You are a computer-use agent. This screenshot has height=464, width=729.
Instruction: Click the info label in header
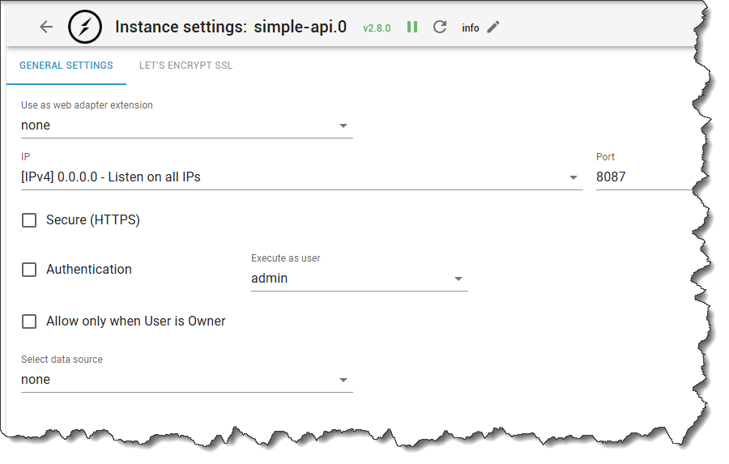click(x=471, y=28)
